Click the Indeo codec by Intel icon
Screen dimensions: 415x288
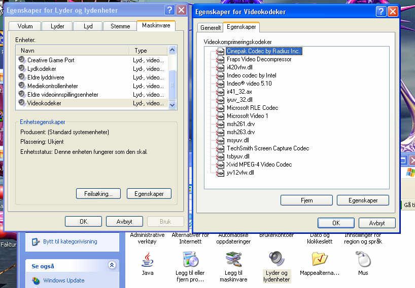[220, 76]
